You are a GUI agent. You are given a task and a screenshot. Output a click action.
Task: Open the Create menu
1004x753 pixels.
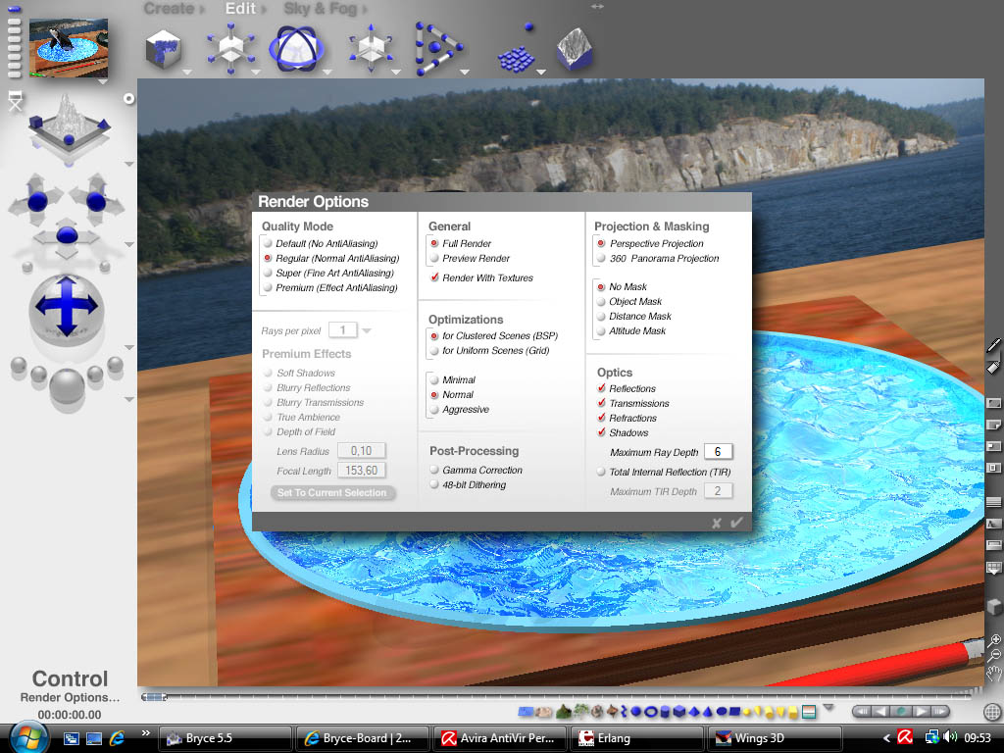(169, 8)
